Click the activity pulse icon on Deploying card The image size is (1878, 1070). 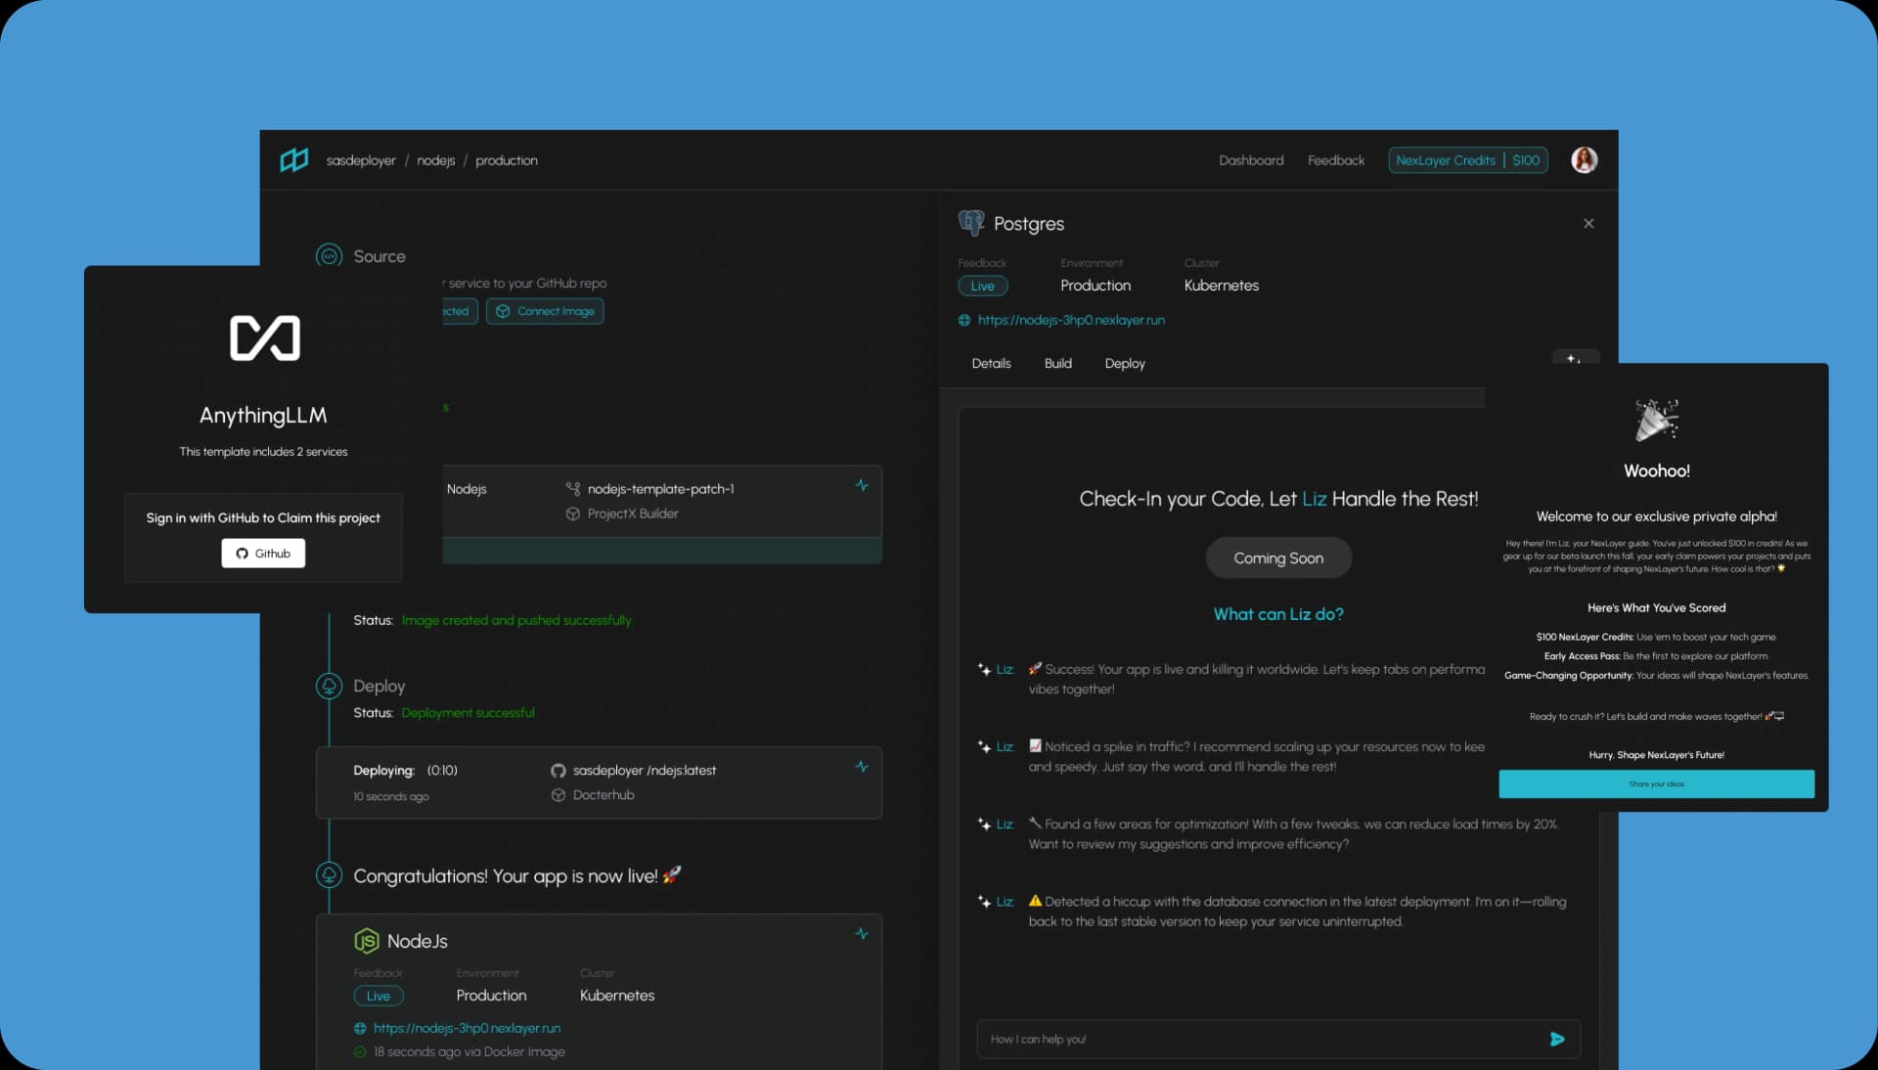(862, 767)
